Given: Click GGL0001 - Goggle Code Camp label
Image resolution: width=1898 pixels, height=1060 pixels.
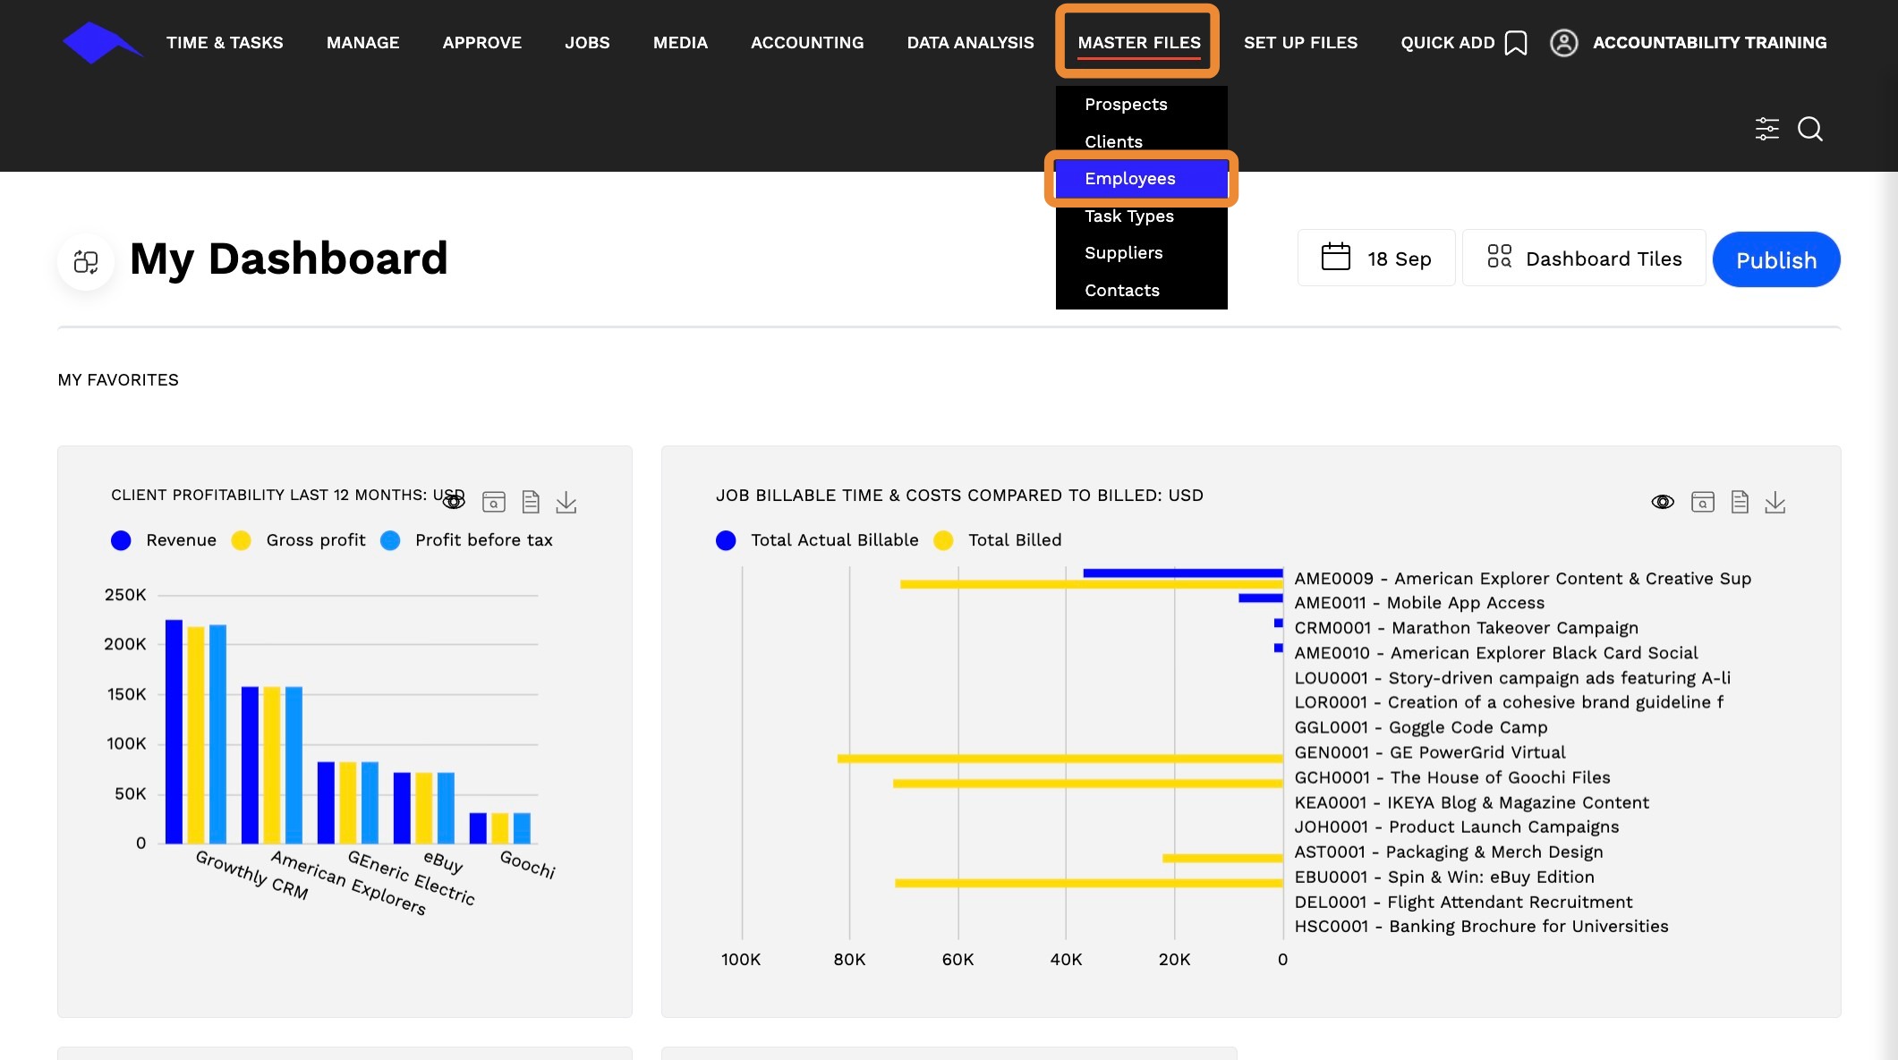Looking at the screenshot, I should point(1421,727).
